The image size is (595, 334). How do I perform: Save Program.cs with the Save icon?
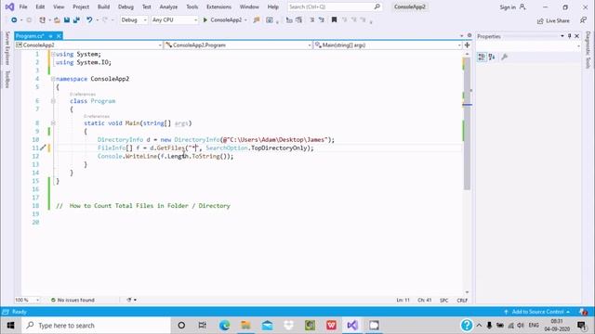click(x=67, y=20)
